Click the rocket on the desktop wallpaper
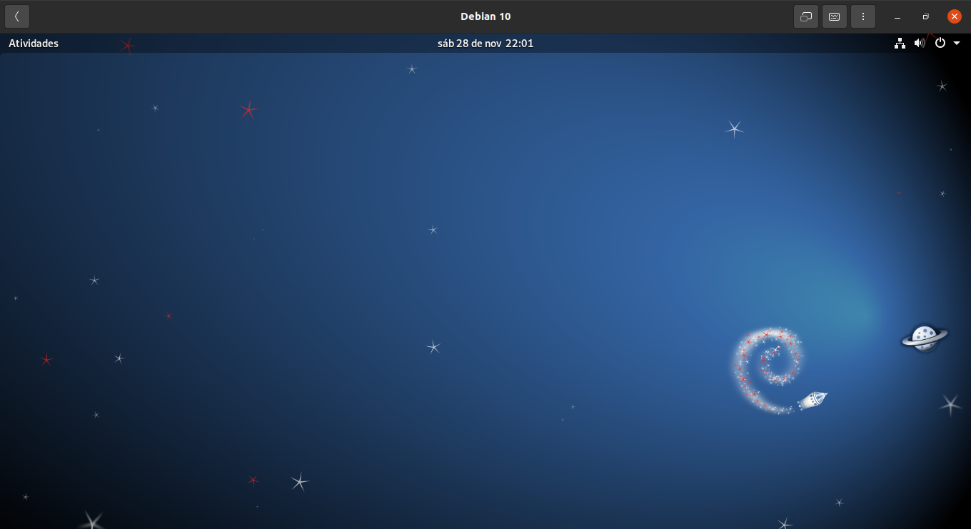This screenshot has height=529, width=971. click(812, 400)
